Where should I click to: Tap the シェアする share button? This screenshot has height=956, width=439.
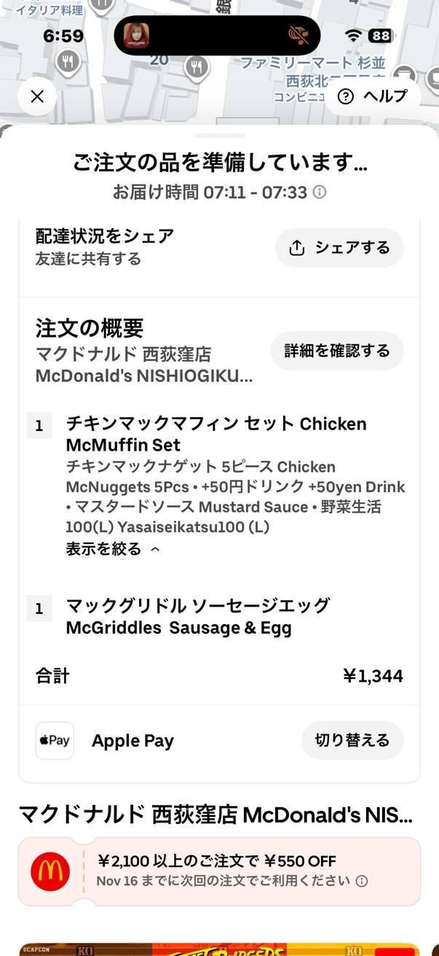(339, 248)
